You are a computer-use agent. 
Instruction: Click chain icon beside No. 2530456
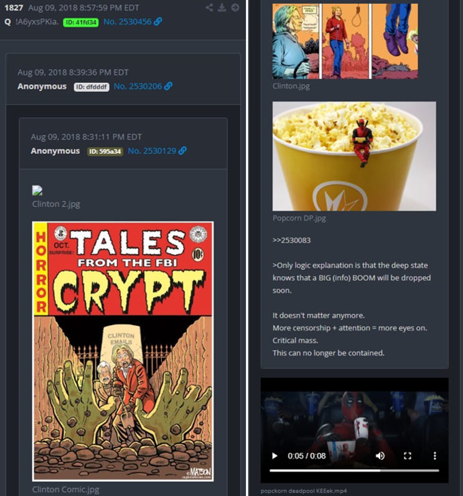[157, 22]
